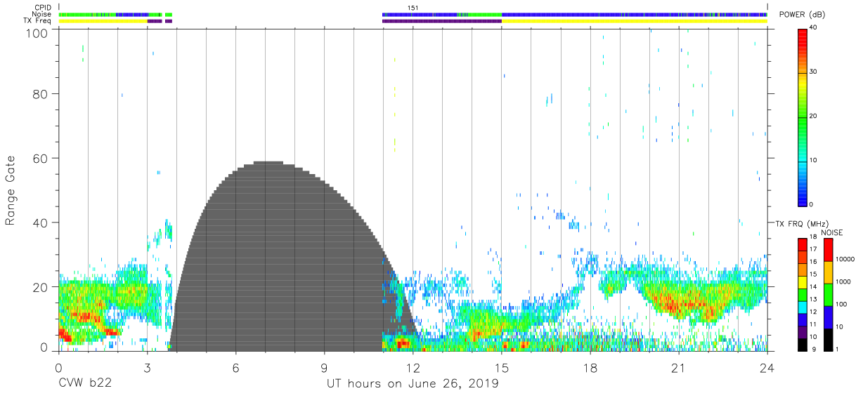Screen dimensions: 863x398
Task: Click the CPID value '151'
Action: 413,8
